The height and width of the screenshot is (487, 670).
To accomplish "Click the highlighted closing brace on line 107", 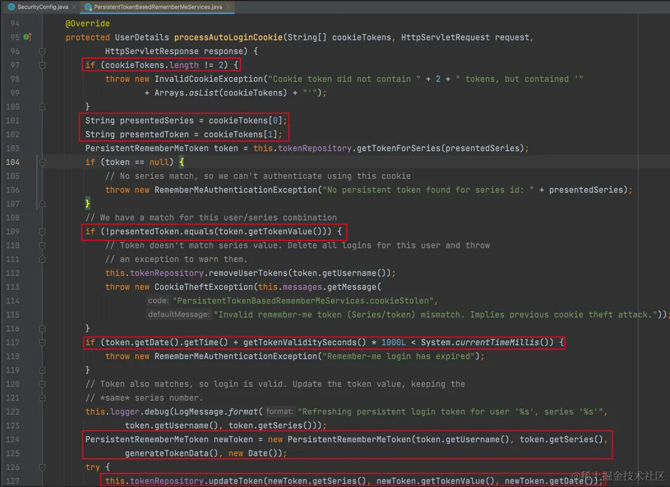I will tap(88, 204).
